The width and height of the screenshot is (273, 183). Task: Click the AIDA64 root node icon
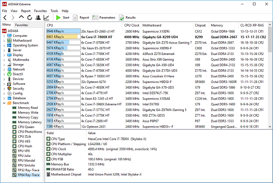tap(4, 31)
